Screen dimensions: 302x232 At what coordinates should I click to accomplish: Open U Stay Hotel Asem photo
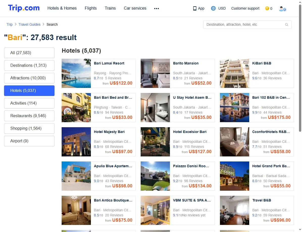tap(155, 108)
